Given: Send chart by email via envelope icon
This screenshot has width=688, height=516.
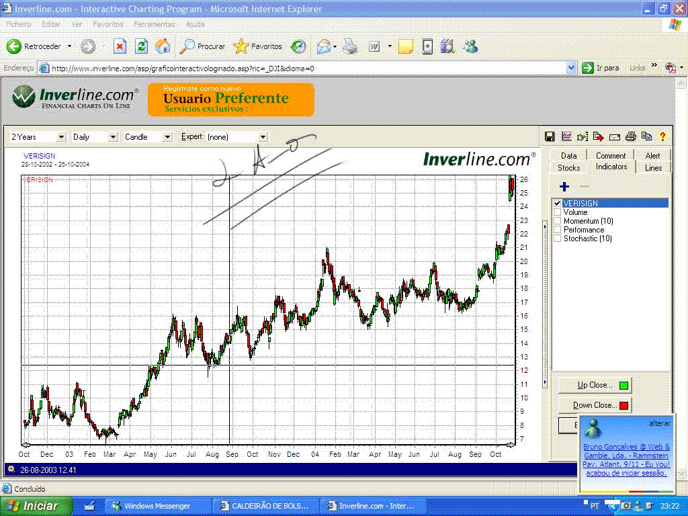Looking at the screenshot, I should [614, 136].
